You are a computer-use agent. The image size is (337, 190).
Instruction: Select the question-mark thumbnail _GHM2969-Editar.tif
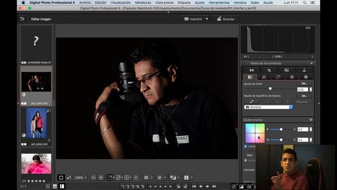tap(36, 44)
